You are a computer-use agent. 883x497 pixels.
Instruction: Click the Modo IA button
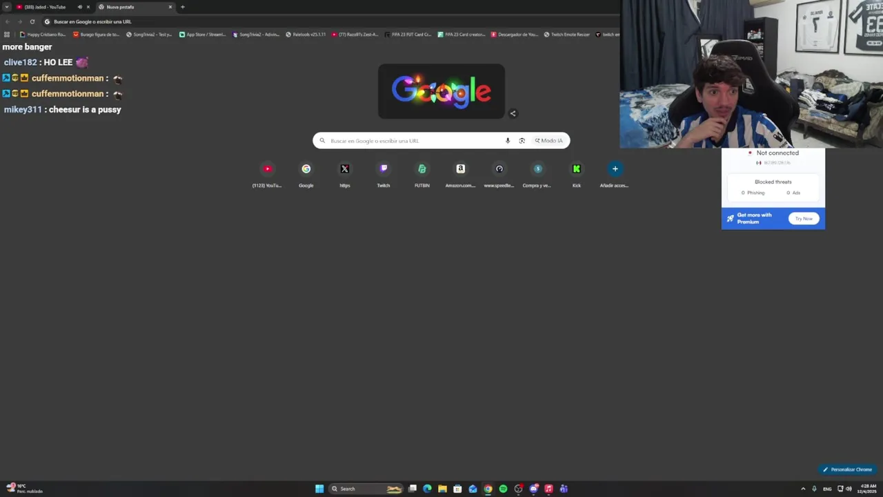tap(549, 141)
